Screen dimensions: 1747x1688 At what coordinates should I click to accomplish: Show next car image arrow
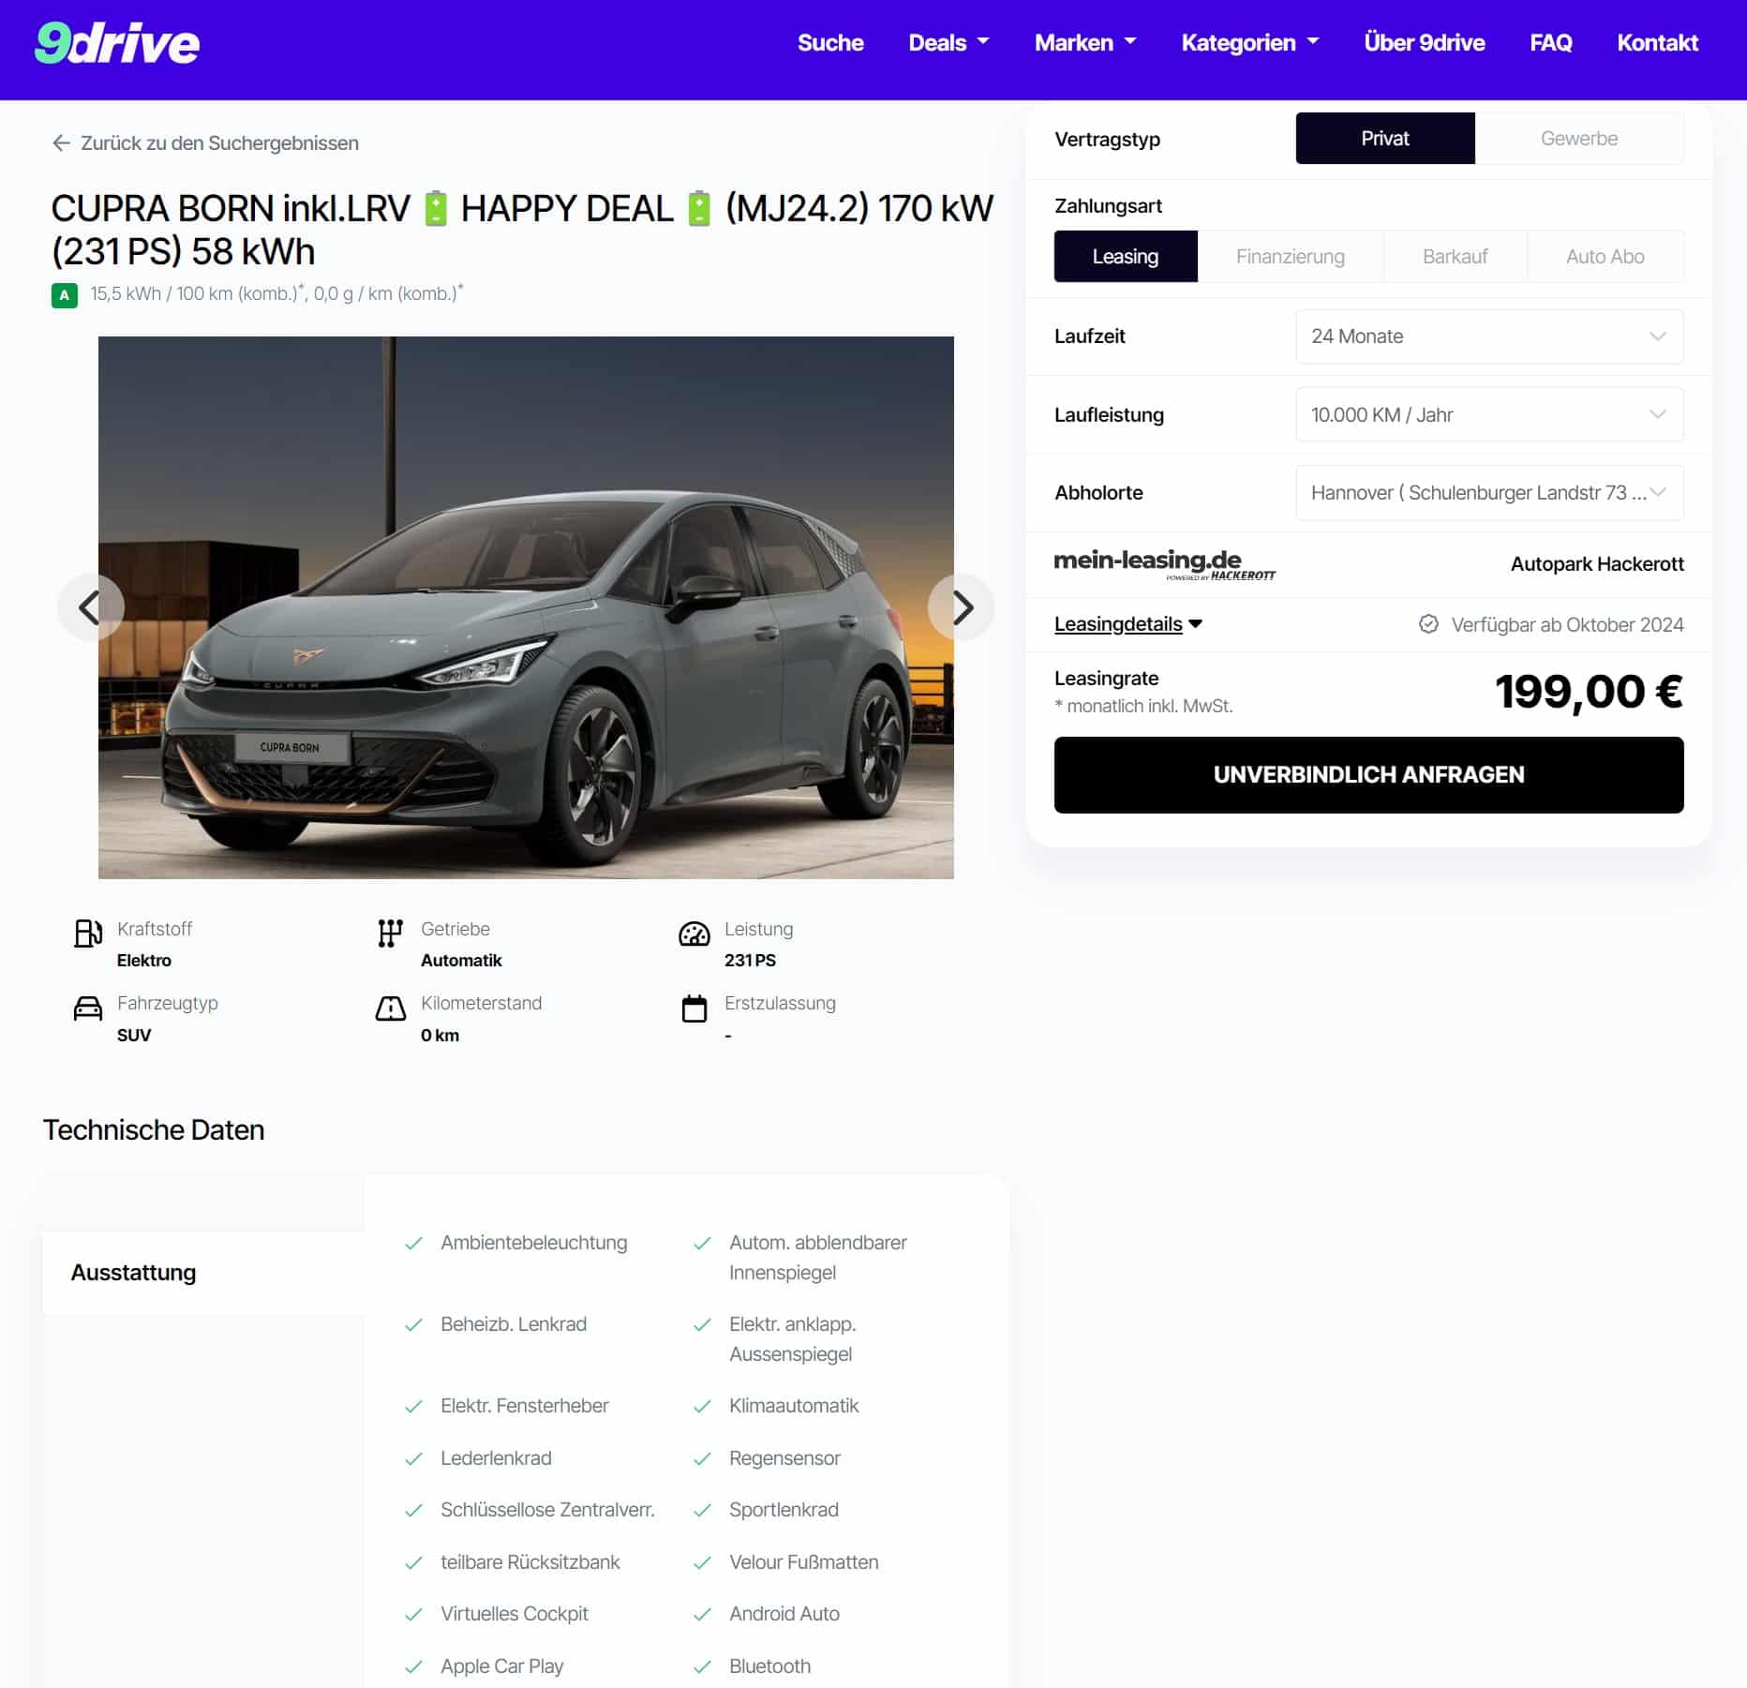pyautogui.click(x=962, y=607)
